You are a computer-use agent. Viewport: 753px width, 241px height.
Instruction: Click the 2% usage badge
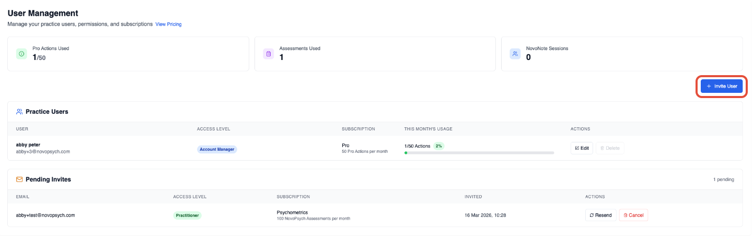point(439,146)
